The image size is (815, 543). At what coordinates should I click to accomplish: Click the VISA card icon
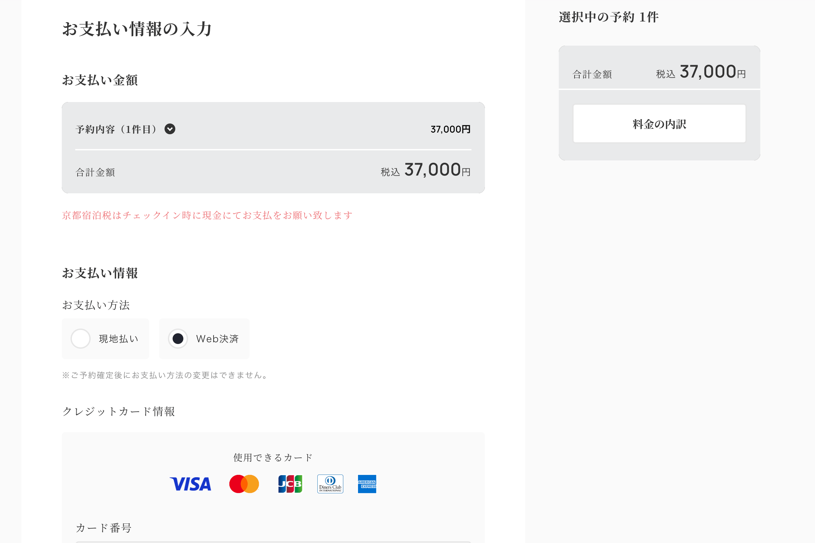pyautogui.click(x=191, y=484)
